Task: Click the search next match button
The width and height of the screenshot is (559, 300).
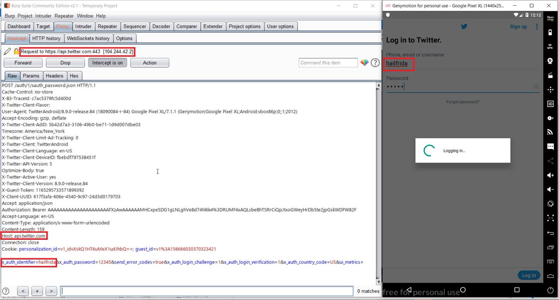Action: point(51,291)
